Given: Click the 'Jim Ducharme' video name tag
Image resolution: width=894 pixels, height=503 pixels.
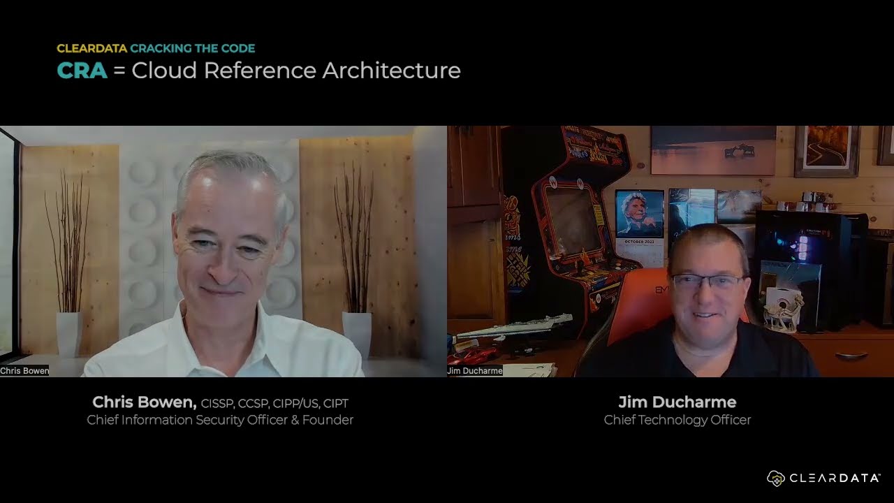Looking at the screenshot, I should click(x=475, y=371).
